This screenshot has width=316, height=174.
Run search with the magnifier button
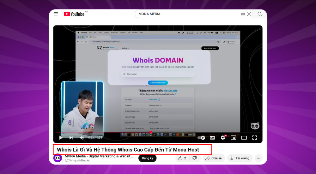(259, 14)
